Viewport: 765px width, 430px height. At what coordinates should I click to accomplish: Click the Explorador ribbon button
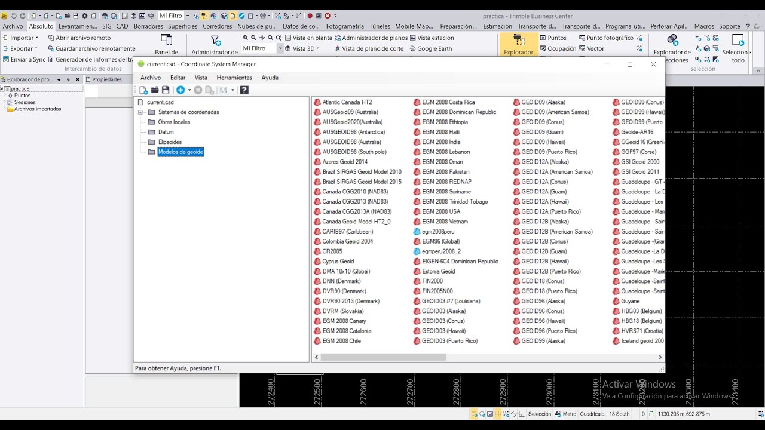pyautogui.click(x=518, y=45)
